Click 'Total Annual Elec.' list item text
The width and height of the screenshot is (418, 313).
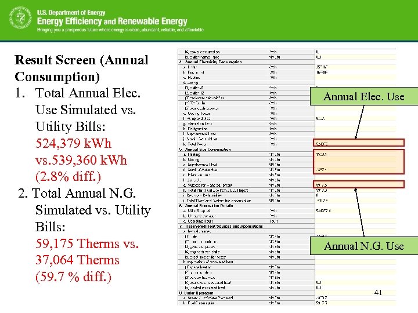tap(88, 93)
